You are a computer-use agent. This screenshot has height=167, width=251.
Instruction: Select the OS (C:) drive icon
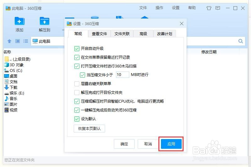point(7,70)
